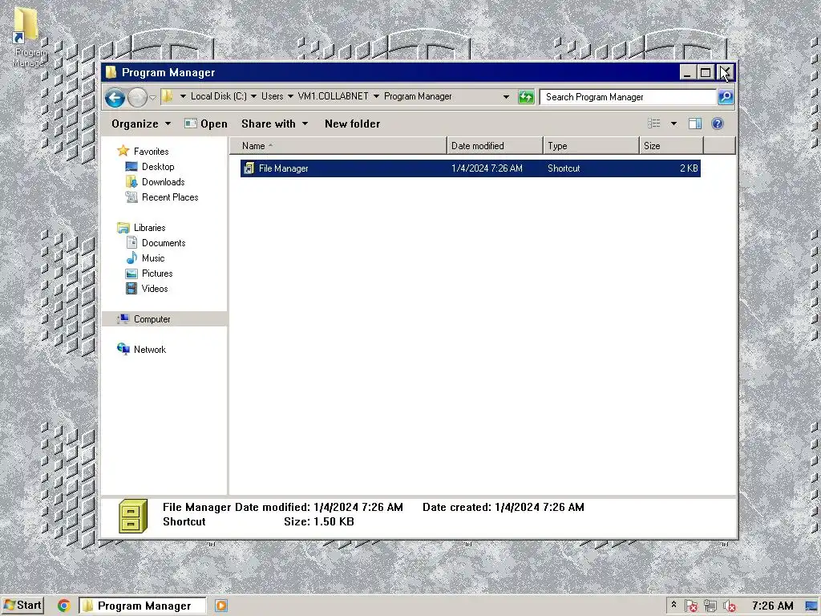Viewport: 821px width, 616px height.
Task: Click Program Manager in address path
Action: pos(418,96)
